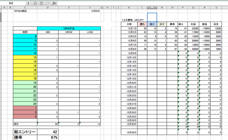228x140 pixels.
Task: Click the round formula toggle beside fx
Action: (48, 3)
